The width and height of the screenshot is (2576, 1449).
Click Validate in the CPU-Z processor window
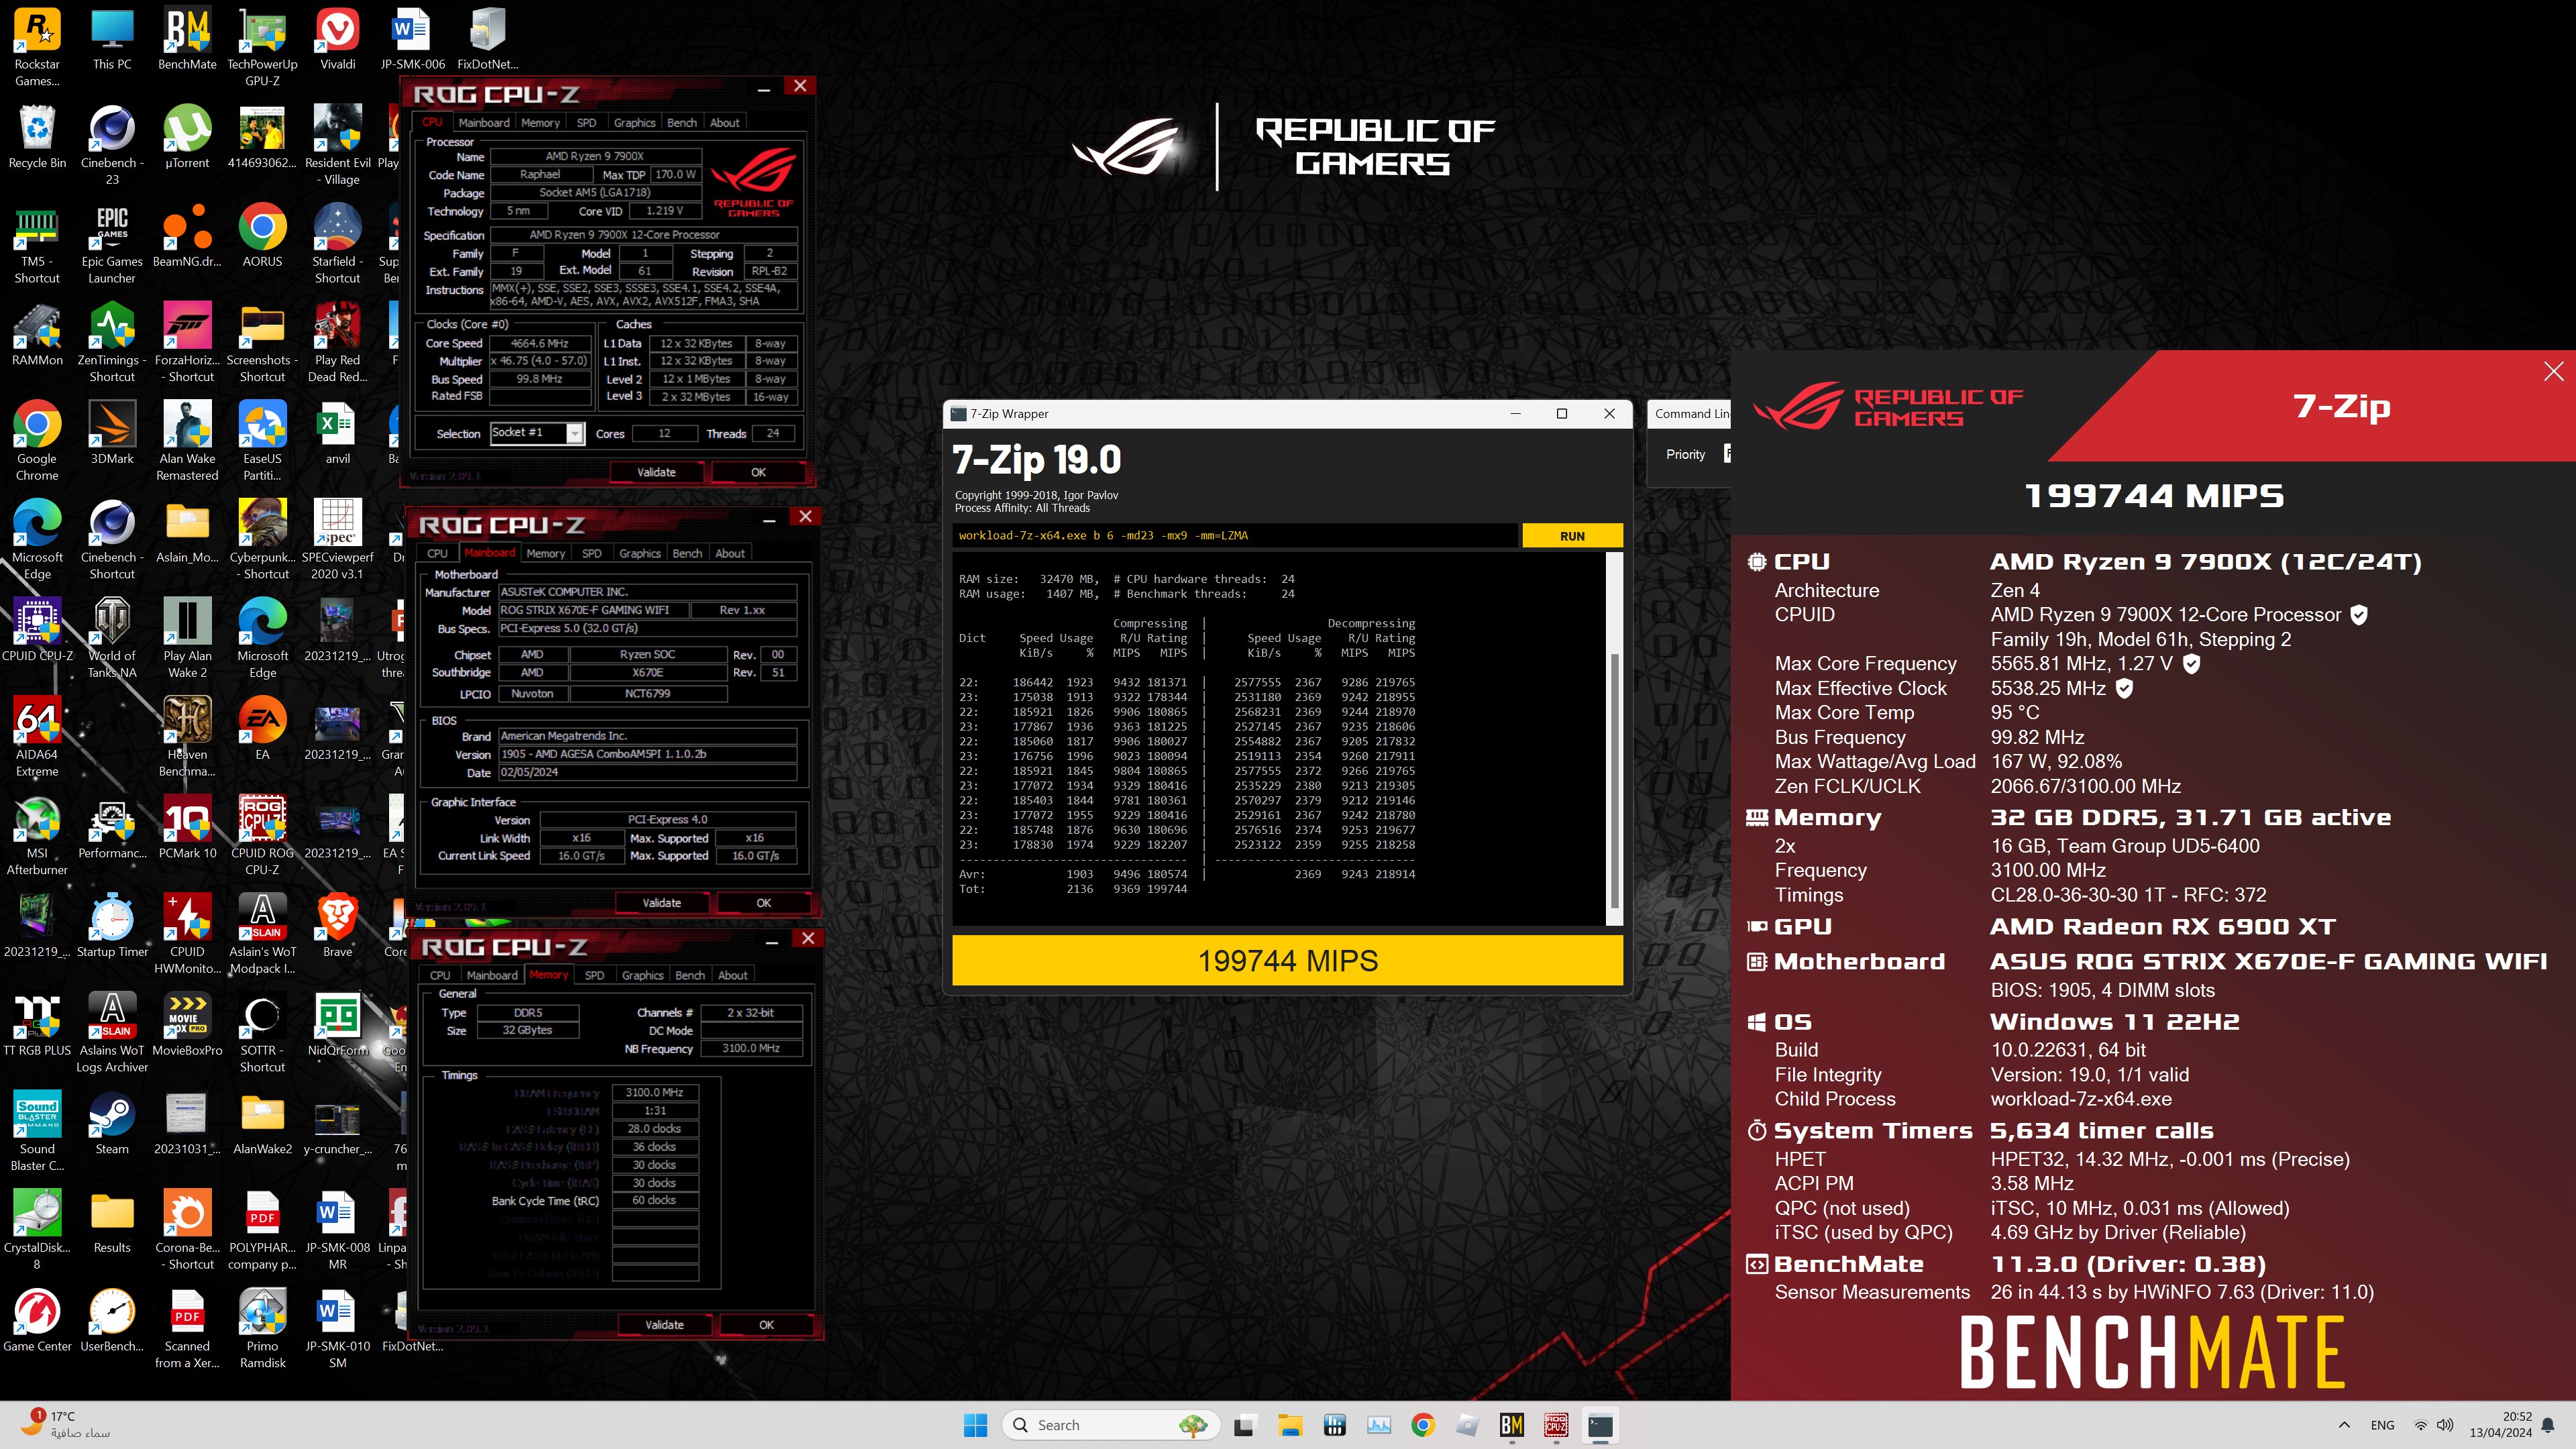[656, 472]
